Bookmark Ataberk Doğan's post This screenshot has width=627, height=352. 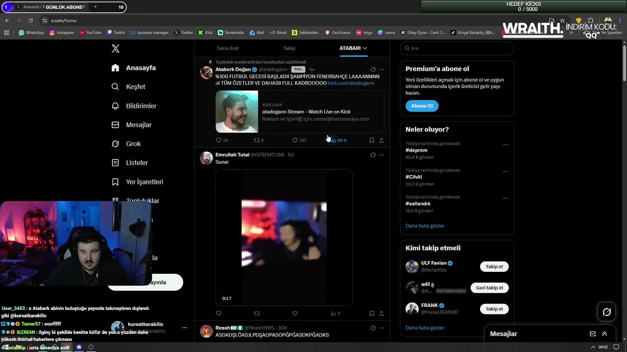(x=372, y=140)
